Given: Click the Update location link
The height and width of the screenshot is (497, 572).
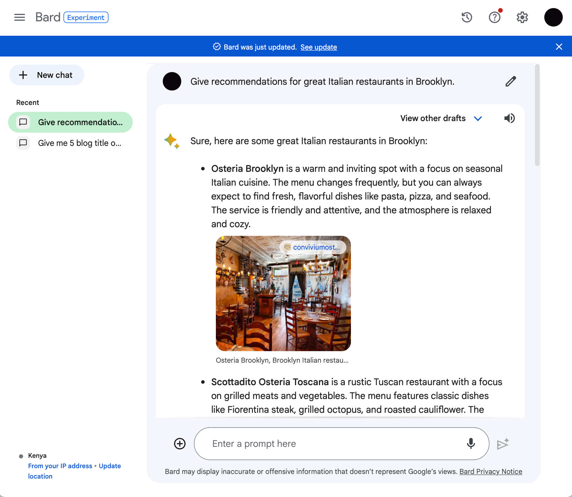Looking at the screenshot, I should 74,471.
